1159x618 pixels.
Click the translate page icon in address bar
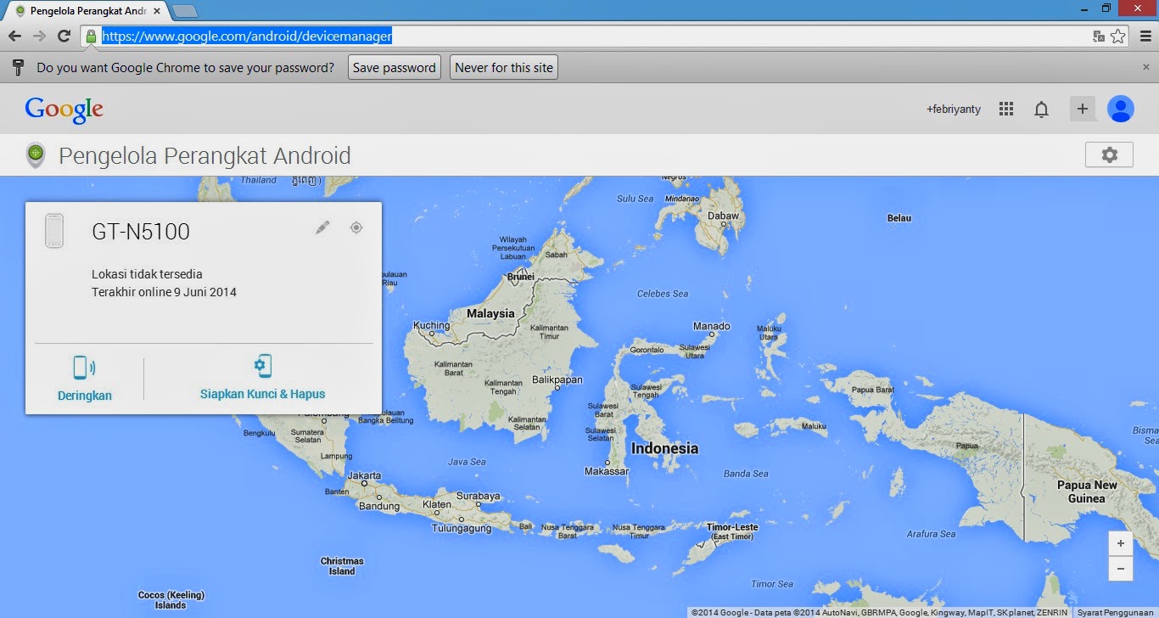tap(1099, 36)
